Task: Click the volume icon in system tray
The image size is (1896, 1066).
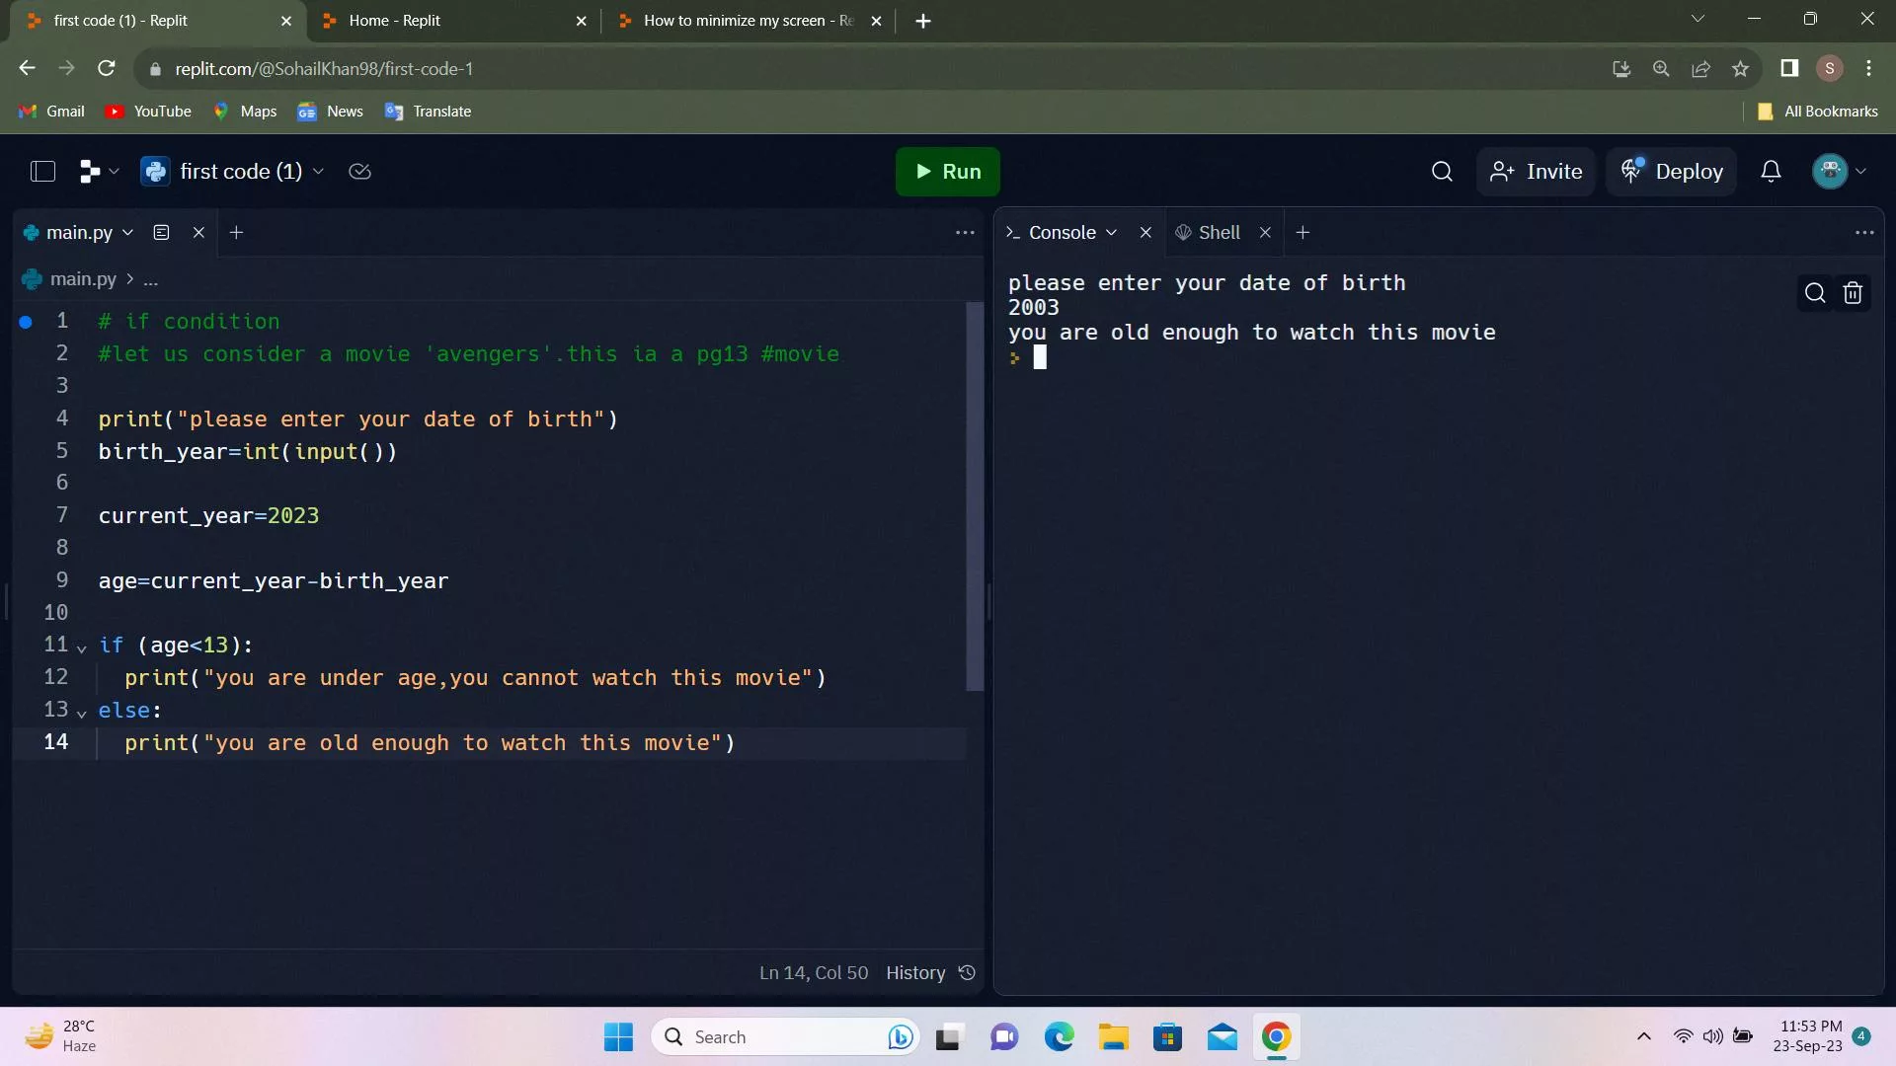Action: (1711, 1036)
